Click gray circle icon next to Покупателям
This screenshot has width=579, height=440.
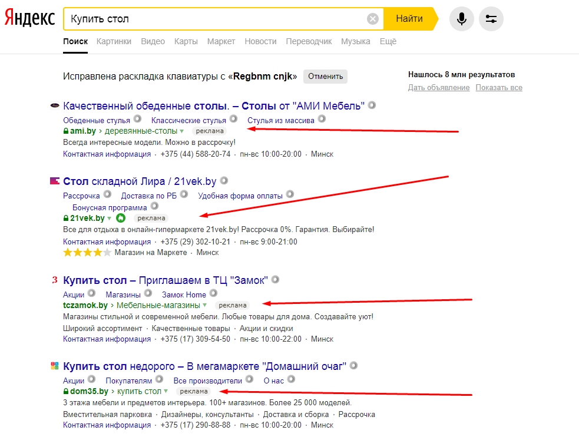159,379
